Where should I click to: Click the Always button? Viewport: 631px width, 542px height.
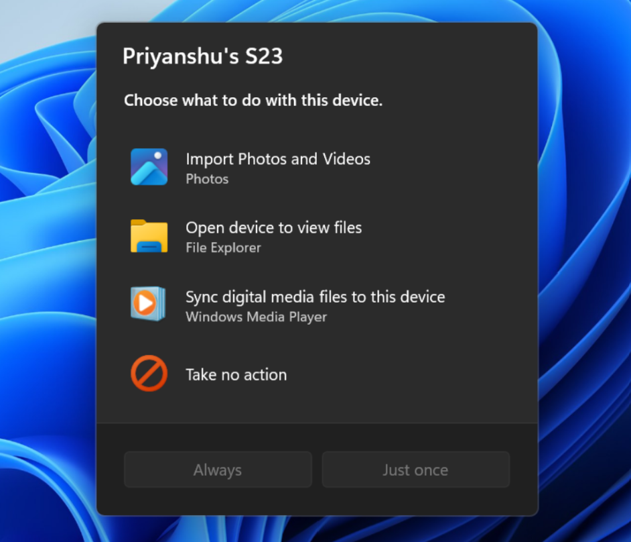click(x=218, y=470)
